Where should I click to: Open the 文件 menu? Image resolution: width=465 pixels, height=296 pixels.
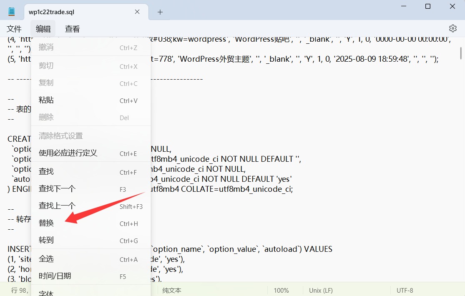pyautogui.click(x=14, y=29)
